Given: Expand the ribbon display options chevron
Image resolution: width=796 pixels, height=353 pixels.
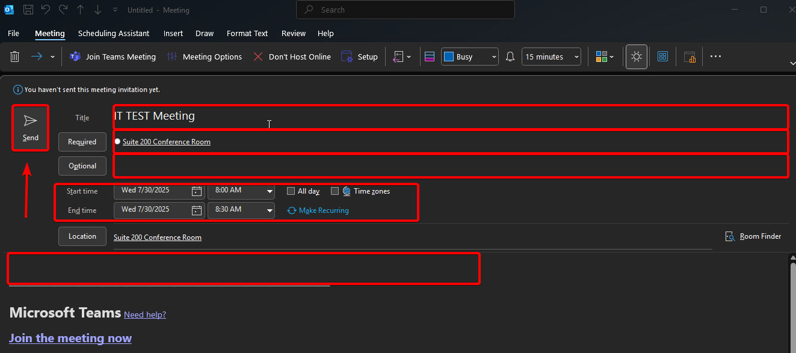Looking at the screenshot, I should (x=792, y=63).
